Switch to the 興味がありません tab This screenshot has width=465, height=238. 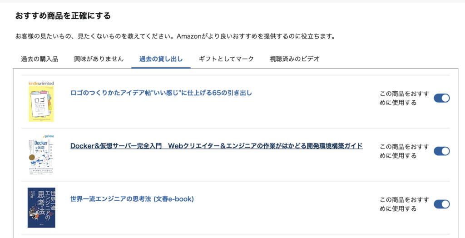coord(99,59)
